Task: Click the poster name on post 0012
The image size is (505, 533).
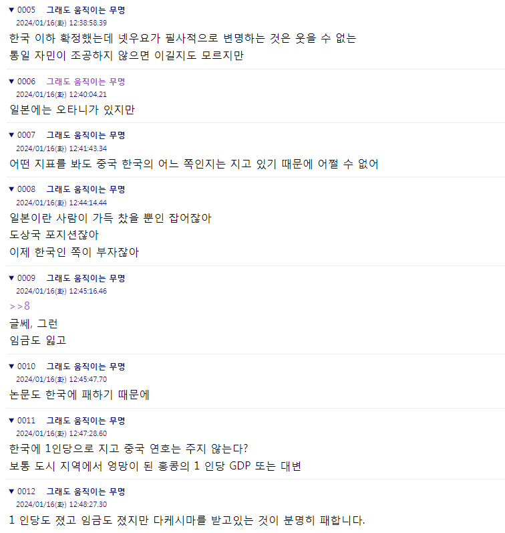Action: click(x=86, y=492)
